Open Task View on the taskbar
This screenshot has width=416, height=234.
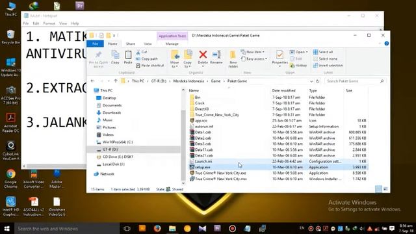[127, 228]
